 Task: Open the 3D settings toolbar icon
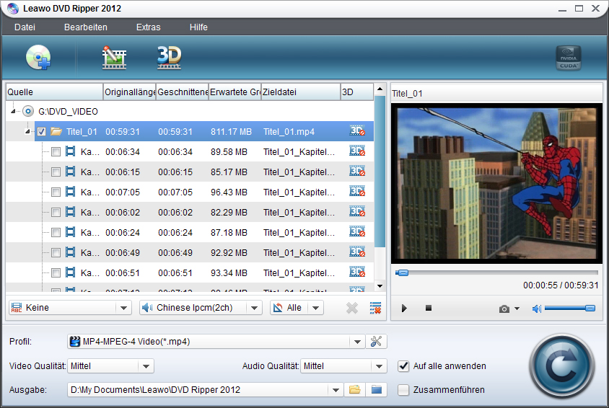(x=169, y=57)
